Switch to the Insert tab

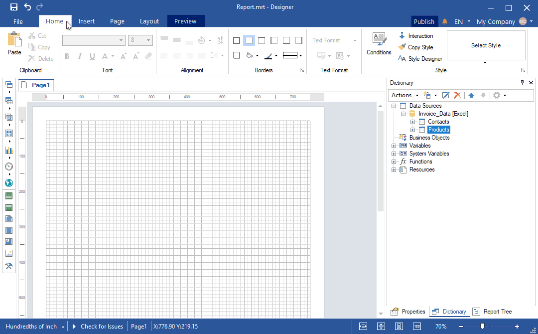87,21
